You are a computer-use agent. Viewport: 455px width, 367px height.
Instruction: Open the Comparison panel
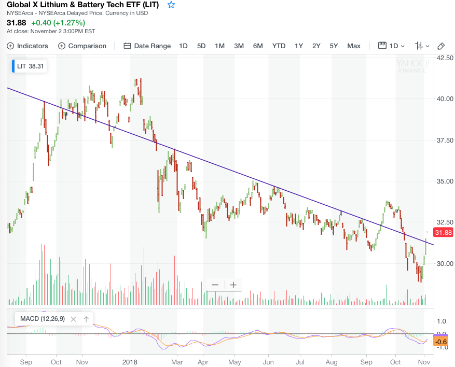pos(82,46)
